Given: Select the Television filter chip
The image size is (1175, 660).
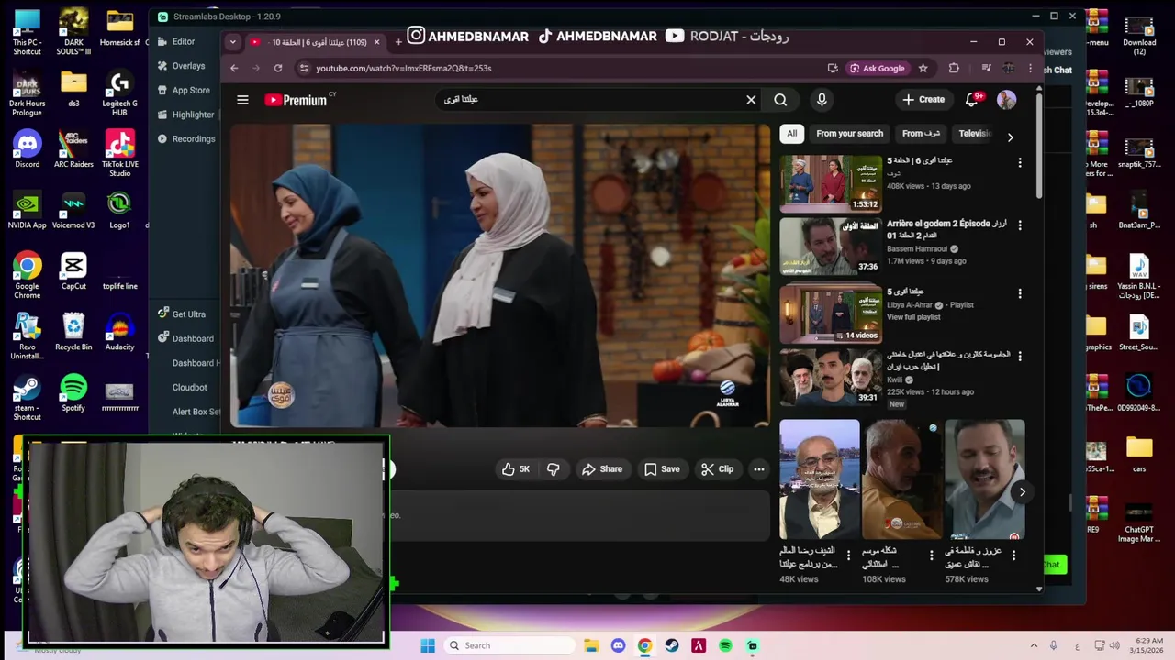Looking at the screenshot, I should coord(975,134).
